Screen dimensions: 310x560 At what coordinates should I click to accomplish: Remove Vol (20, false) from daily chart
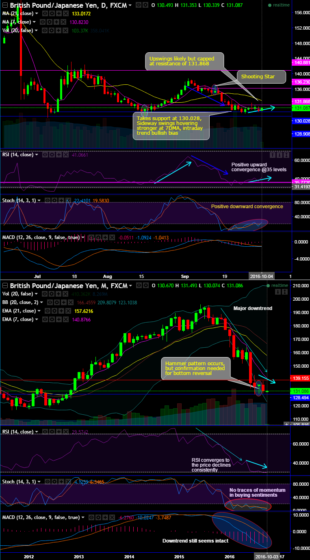pyautogui.click(x=65, y=30)
